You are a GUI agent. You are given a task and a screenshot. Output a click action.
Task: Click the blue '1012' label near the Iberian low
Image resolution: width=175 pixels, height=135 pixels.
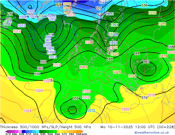tap(91, 110)
